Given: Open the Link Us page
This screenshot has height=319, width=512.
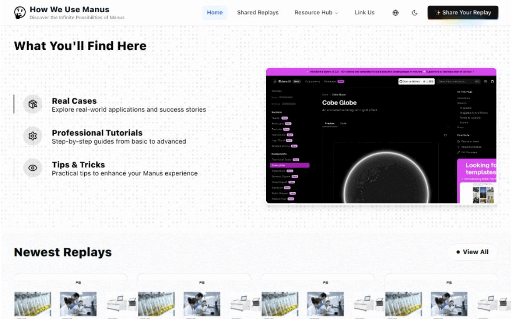Looking at the screenshot, I should [x=364, y=13].
